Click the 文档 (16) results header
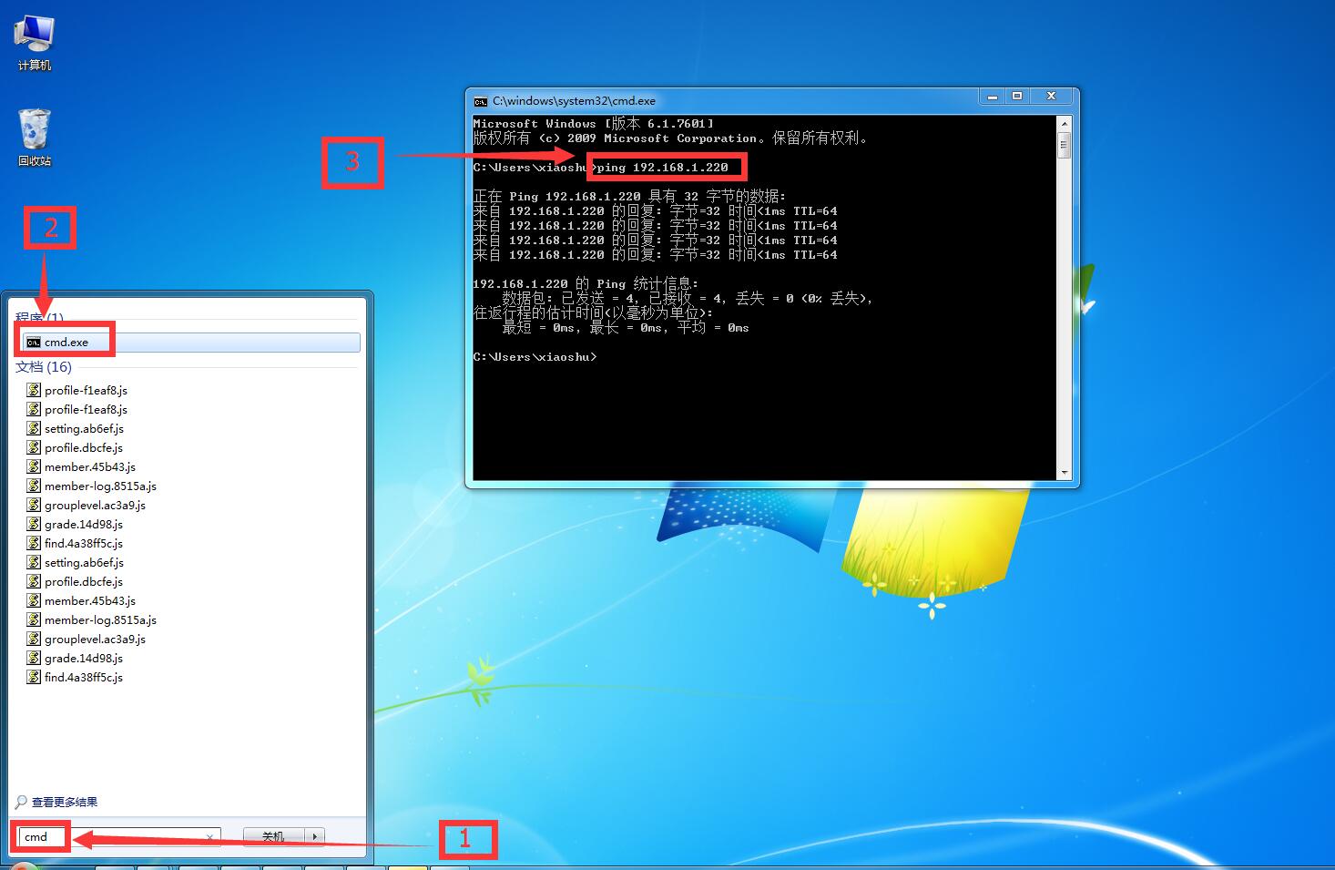 [x=43, y=367]
